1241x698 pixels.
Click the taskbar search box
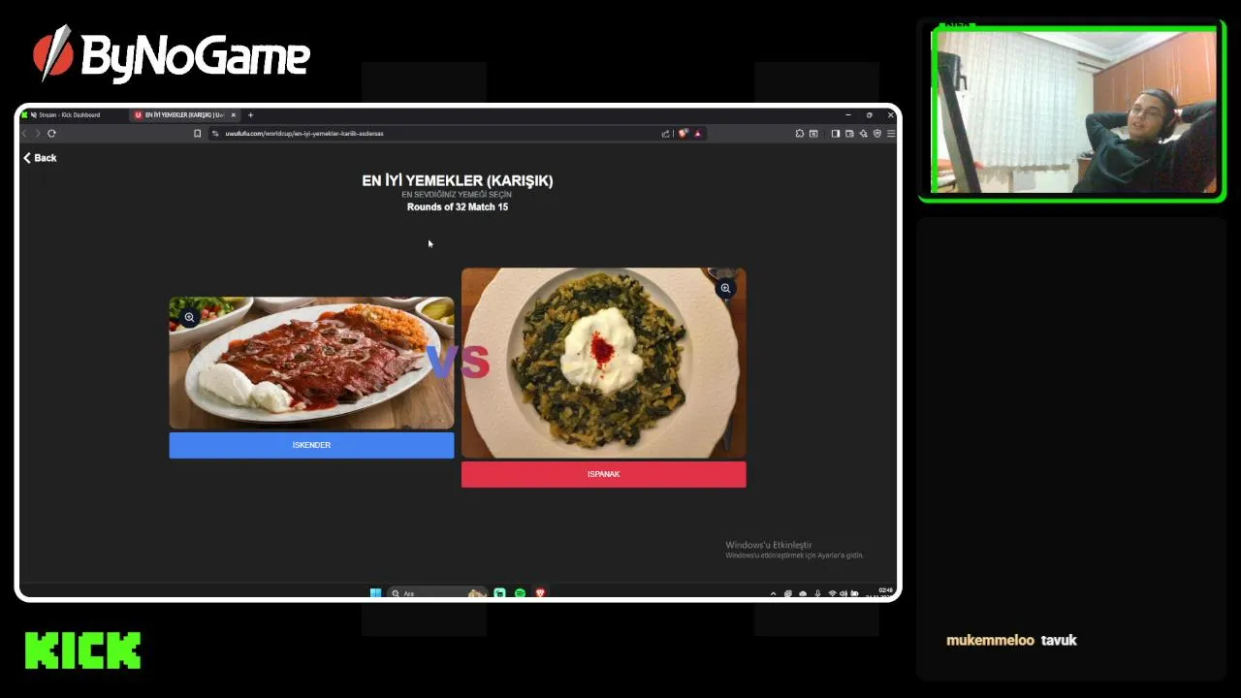436,592
